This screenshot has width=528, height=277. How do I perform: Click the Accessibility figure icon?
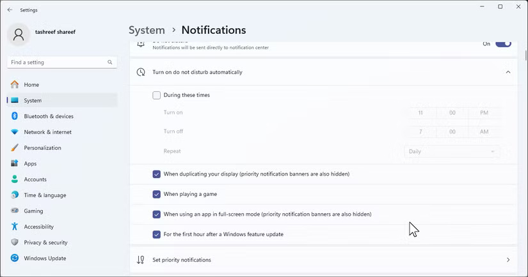(x=14, y=227)
